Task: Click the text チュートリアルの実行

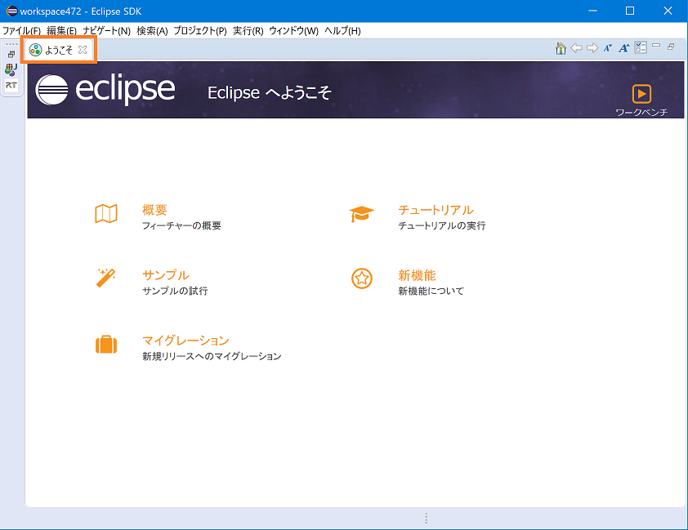Action: (x=442, y=225)
